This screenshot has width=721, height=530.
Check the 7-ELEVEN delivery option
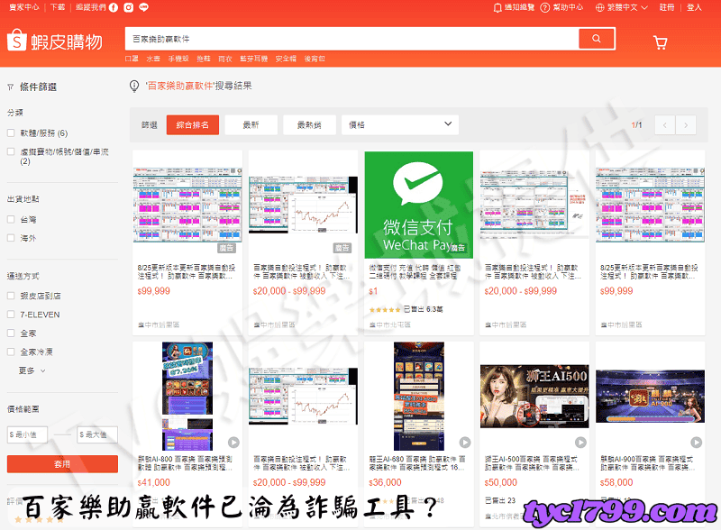[x=11, y=315]
